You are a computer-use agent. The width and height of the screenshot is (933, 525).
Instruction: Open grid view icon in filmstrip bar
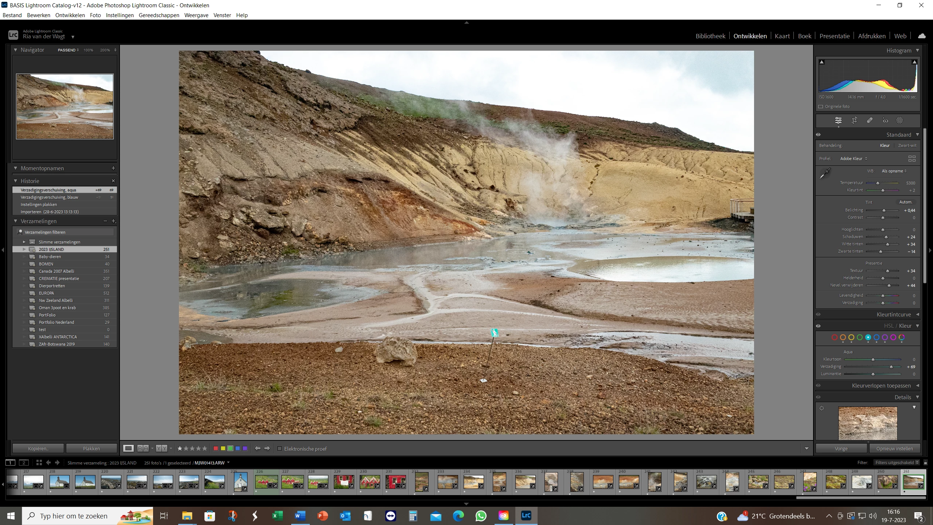(x=39, y=463)
